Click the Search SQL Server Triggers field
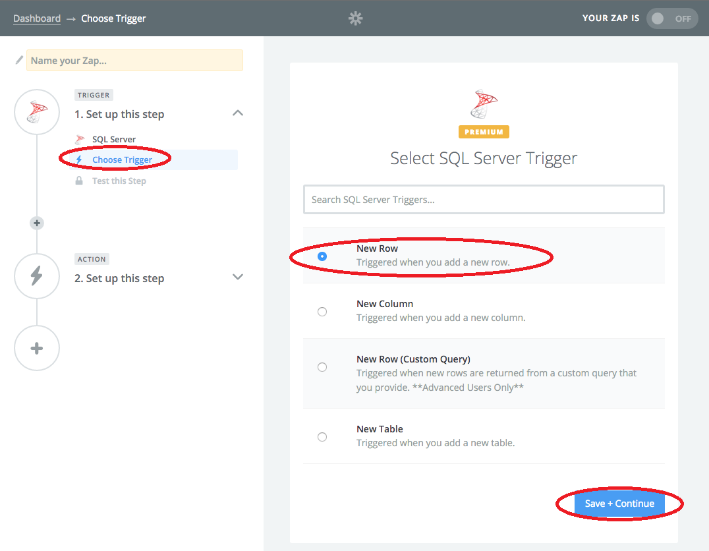709x551 pixels. tap(484, 200)
